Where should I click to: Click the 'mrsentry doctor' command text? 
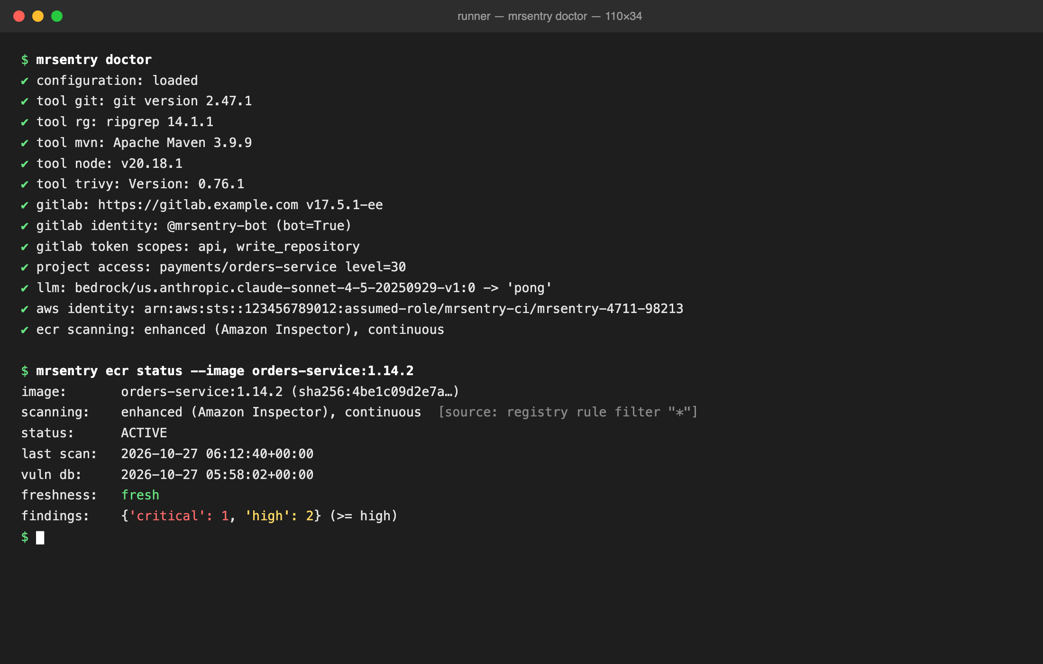pyautogui.click(x=94, y=60)
